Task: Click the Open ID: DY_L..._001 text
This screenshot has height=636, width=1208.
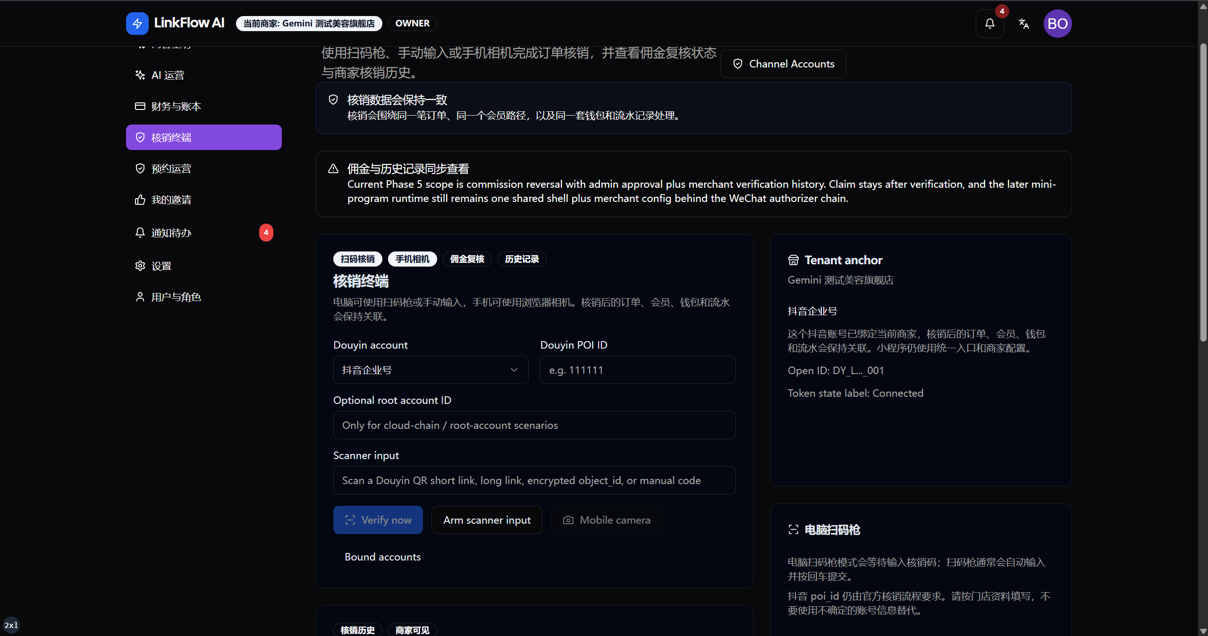Action: click(x=836, y=370)
